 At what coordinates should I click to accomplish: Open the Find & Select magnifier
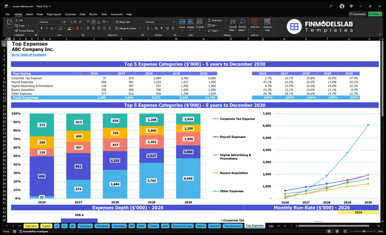242,22
